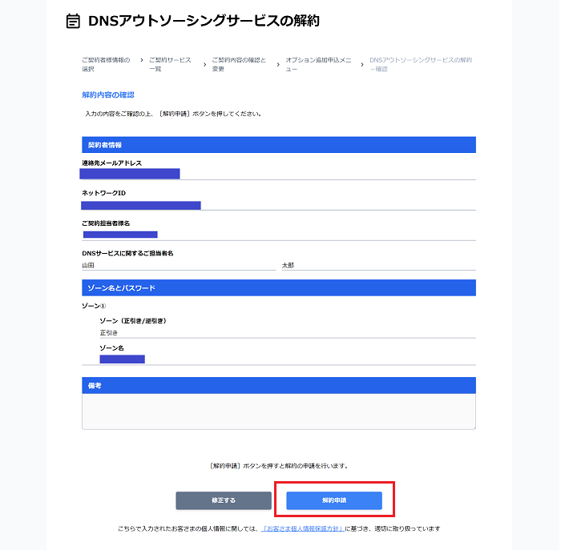Click the document icon beside the page title
Viewport: 561px width, 550px height.
click(x=73, y=21)
